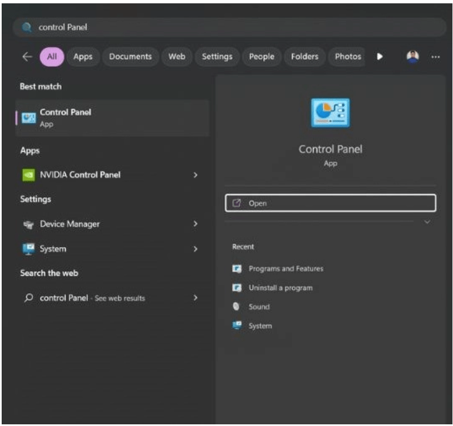Screen dimensions: 453x426
Task: Switch to the Photos filter tab
Action: point(348,57)
